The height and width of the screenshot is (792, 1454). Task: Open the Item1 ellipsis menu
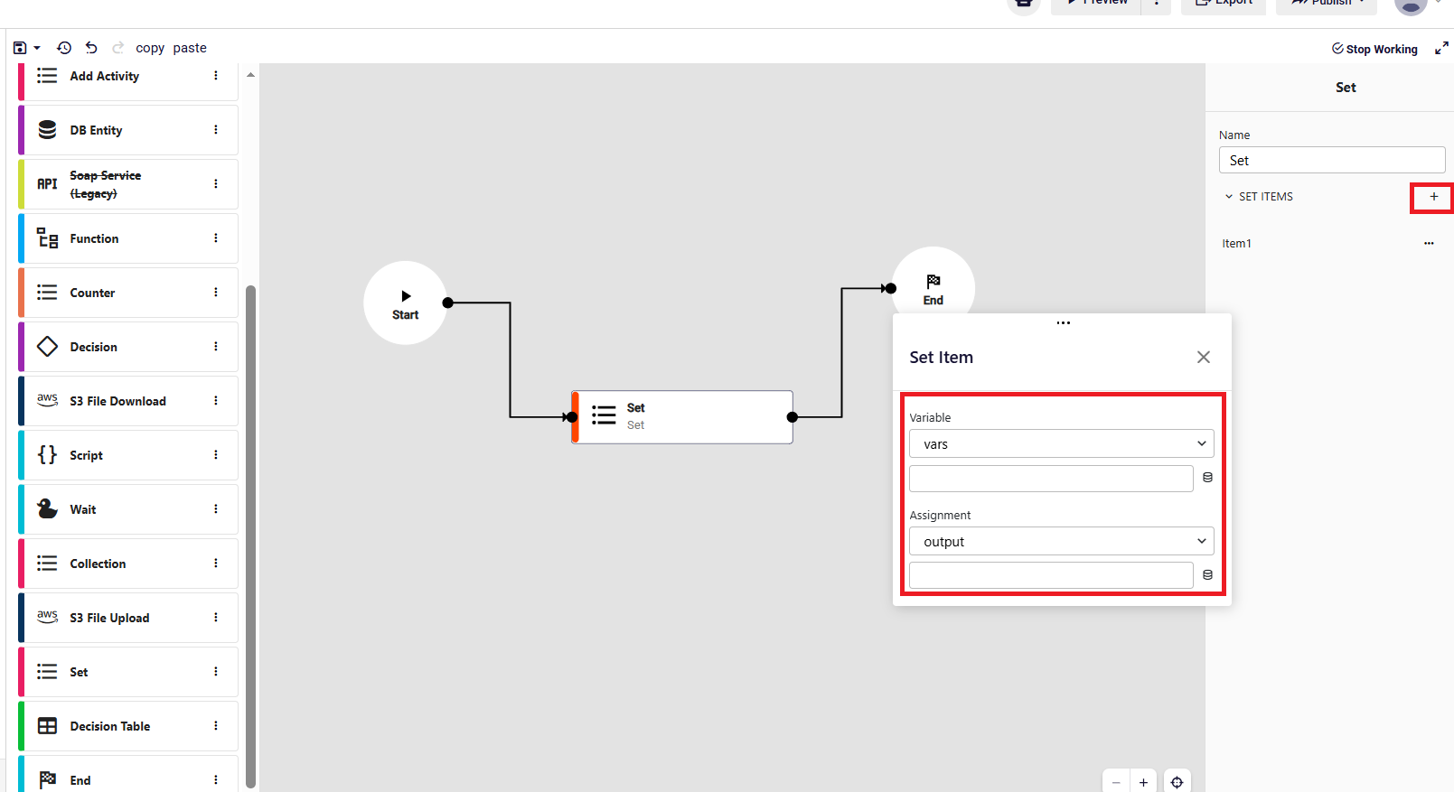pyautogui.click(x=1429, y=244)
